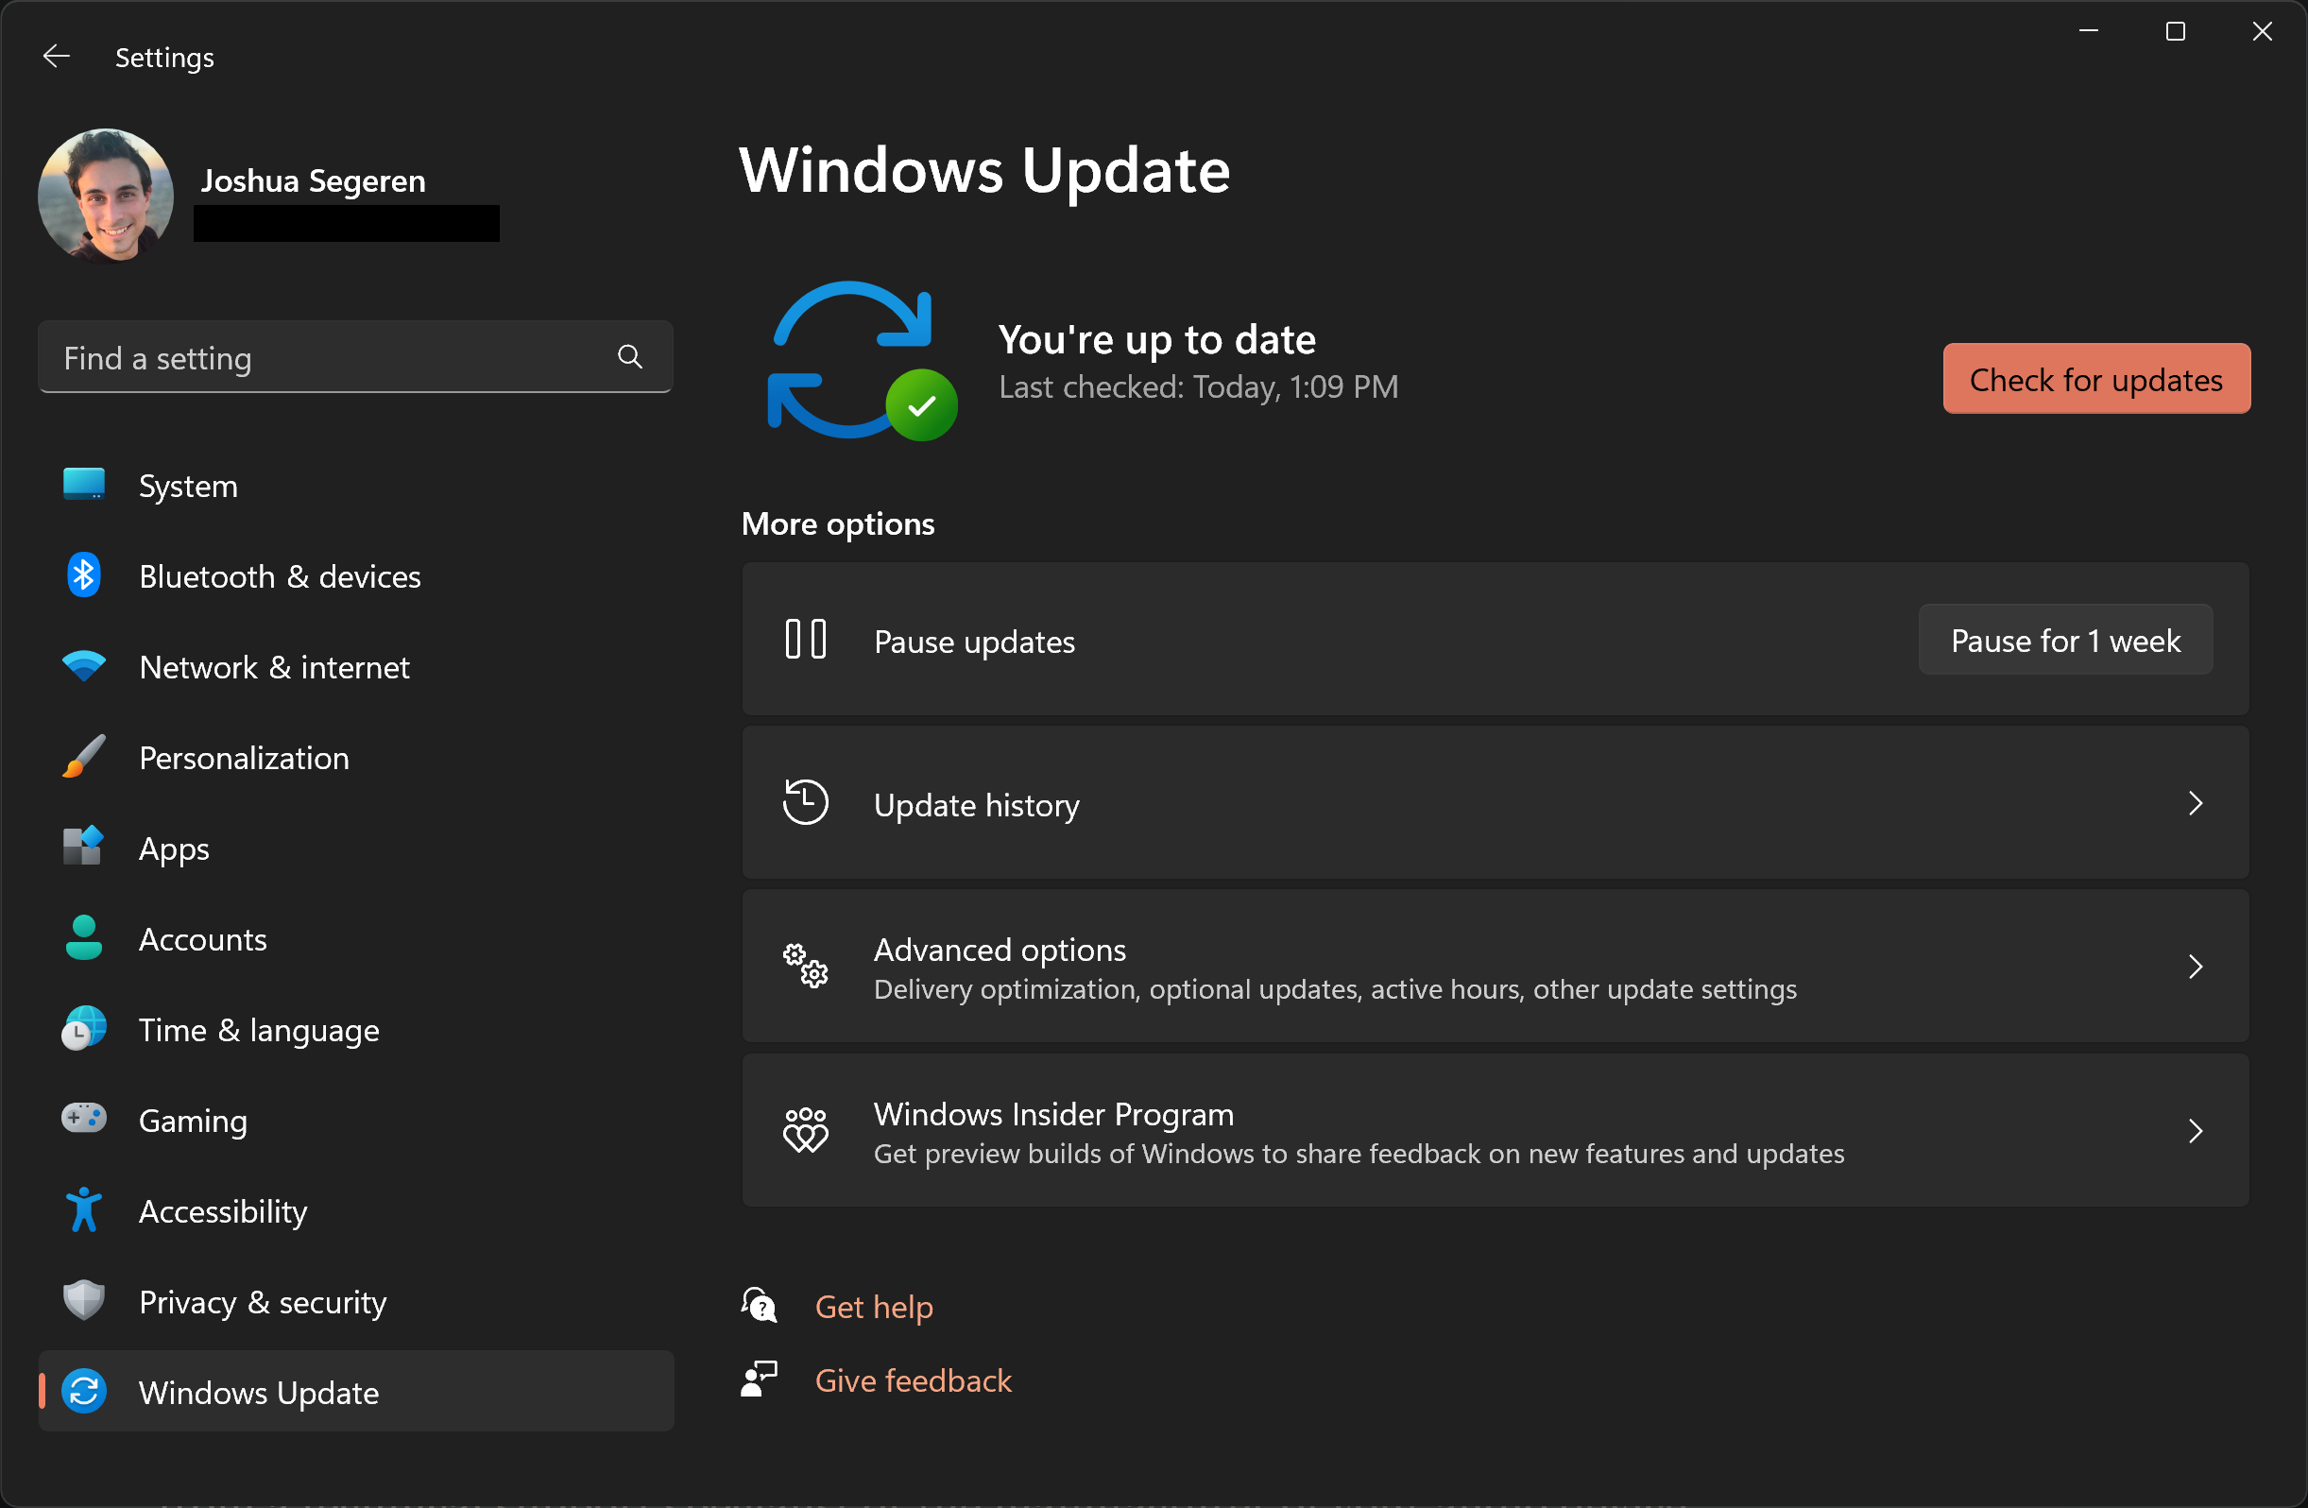Click the large update status sync icon
This screenshot has width=2308, height=1508.
coord(863,361)
